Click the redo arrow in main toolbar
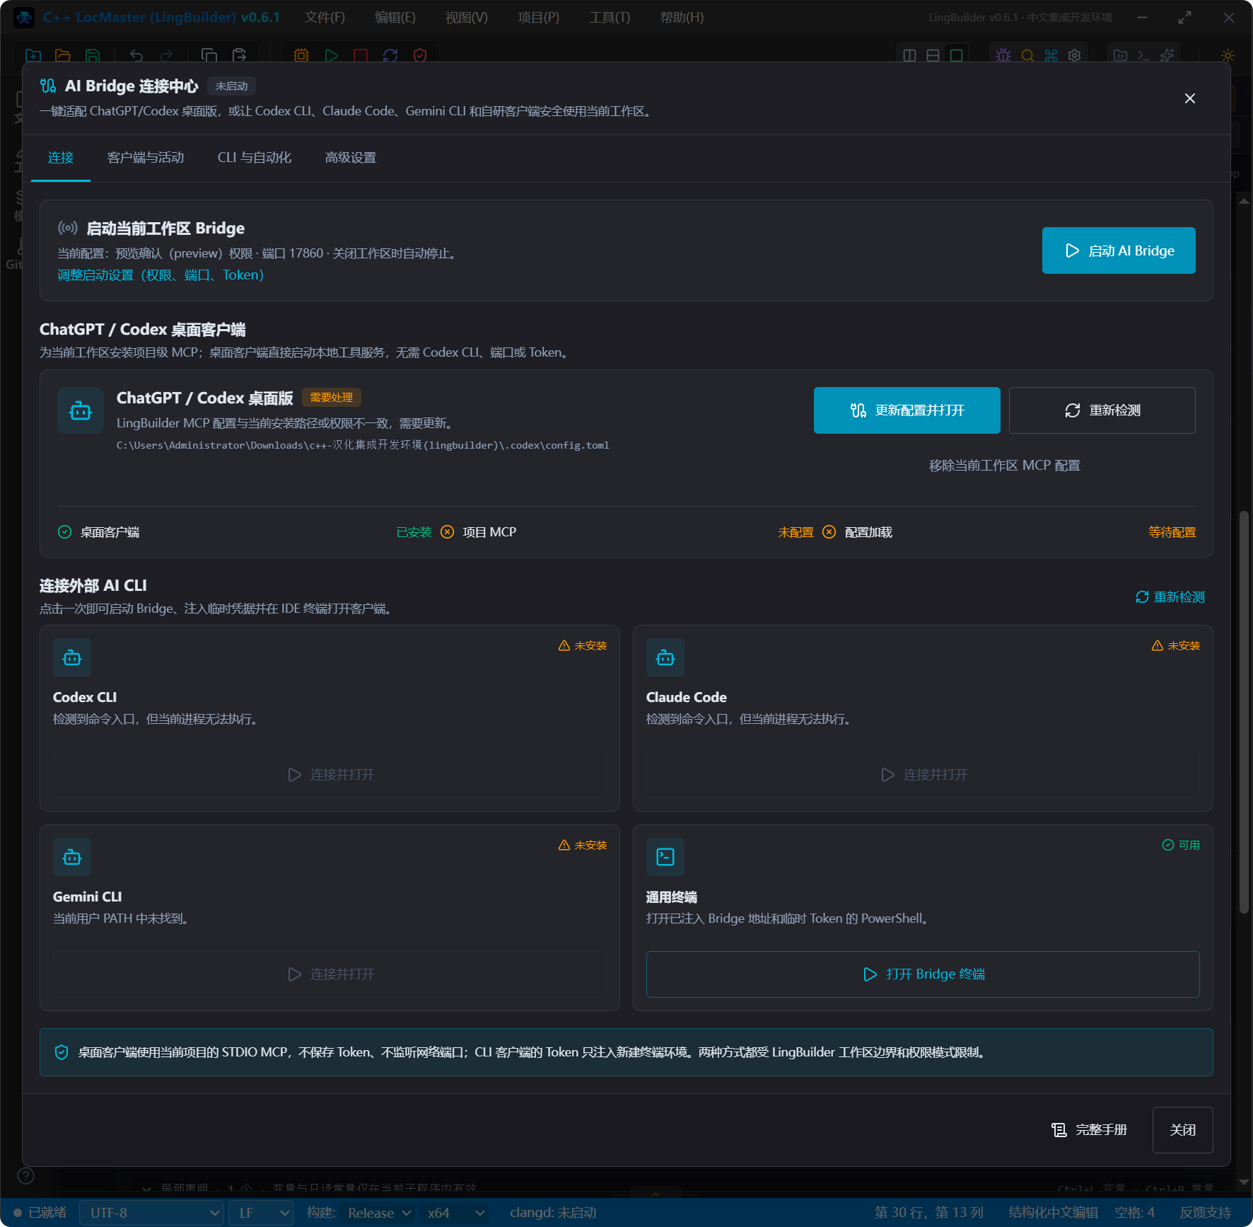The width and height of the screenshot is (1253, 1227). coord(166,55)
